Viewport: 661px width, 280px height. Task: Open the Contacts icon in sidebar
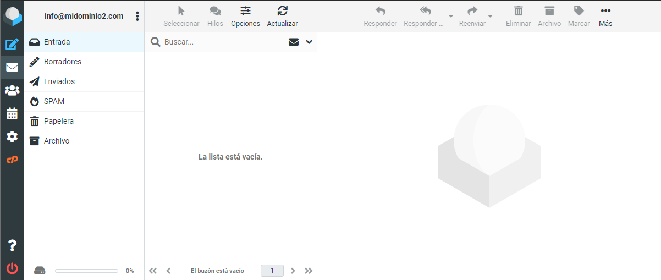(x=12, y=91)
